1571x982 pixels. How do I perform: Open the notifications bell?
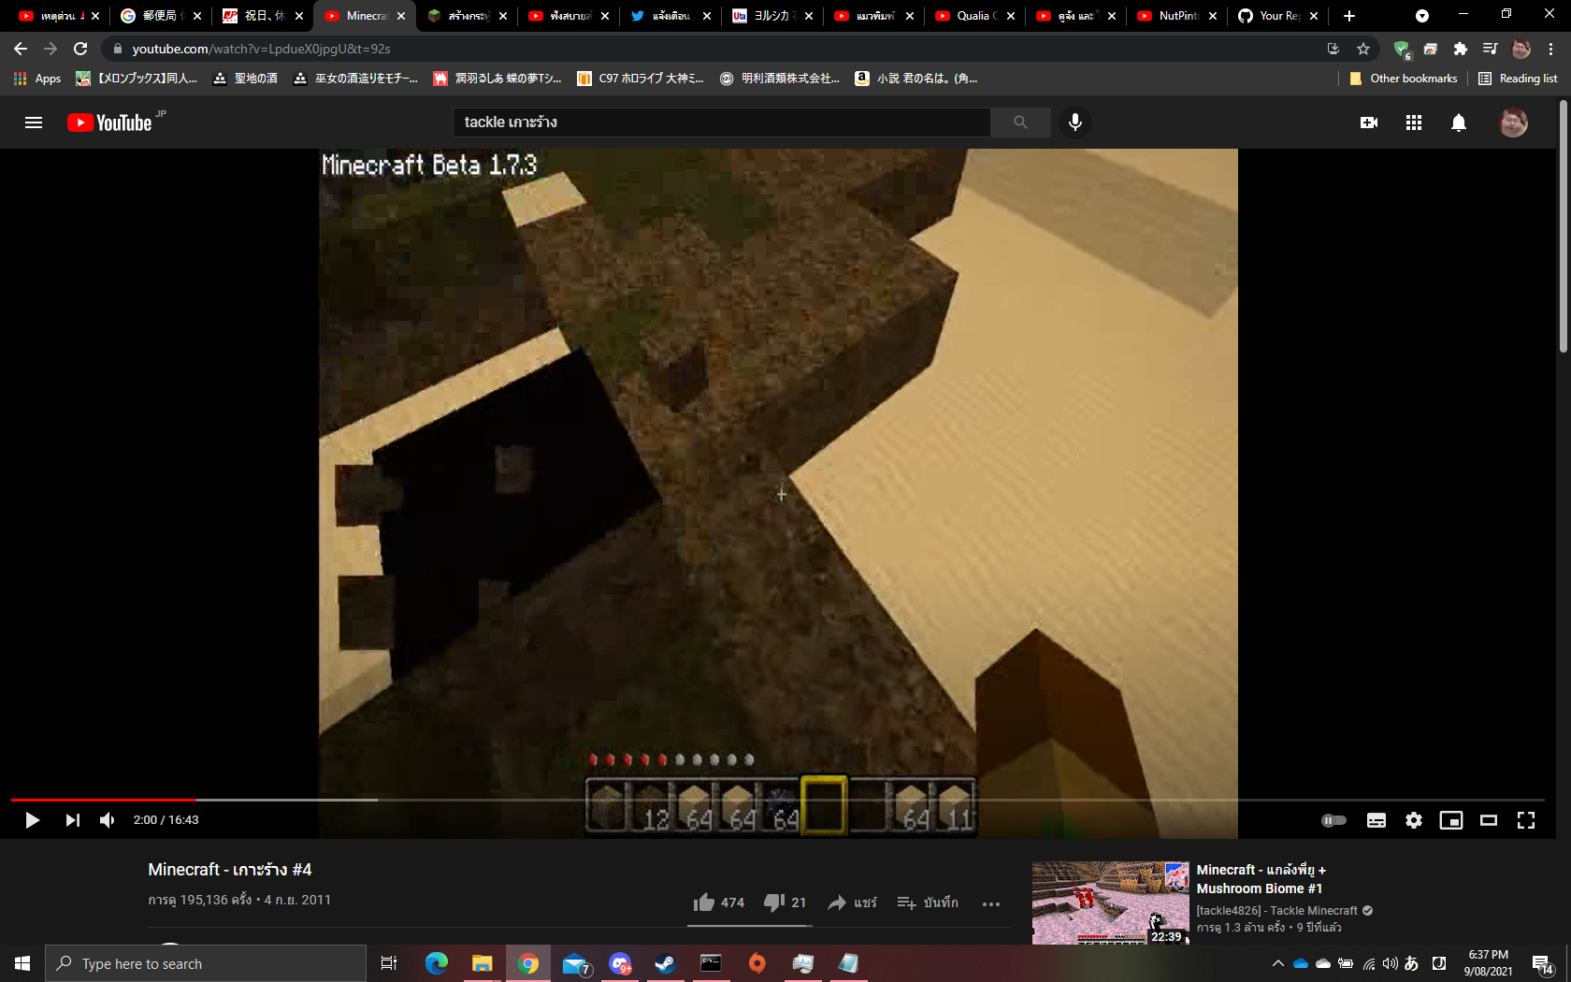pyautogui.click(x=1459, y=123)
